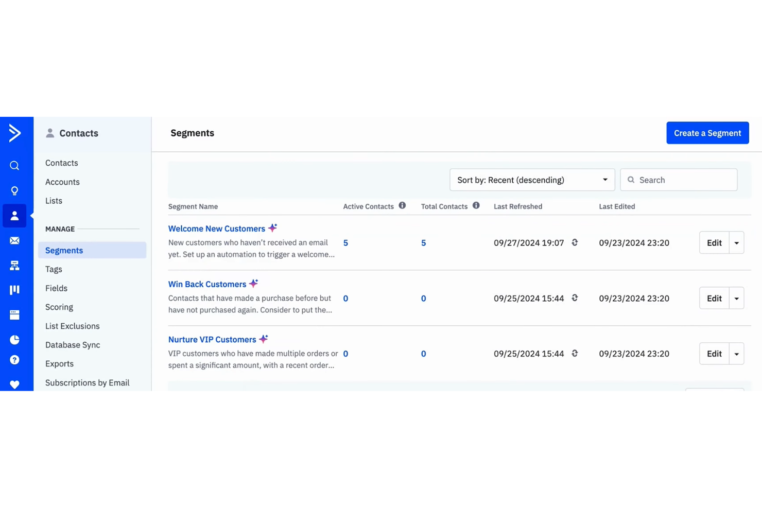Refresh the Nurture VIP Customers segment
Screen dimensions: 762x508
pos(575,354)
